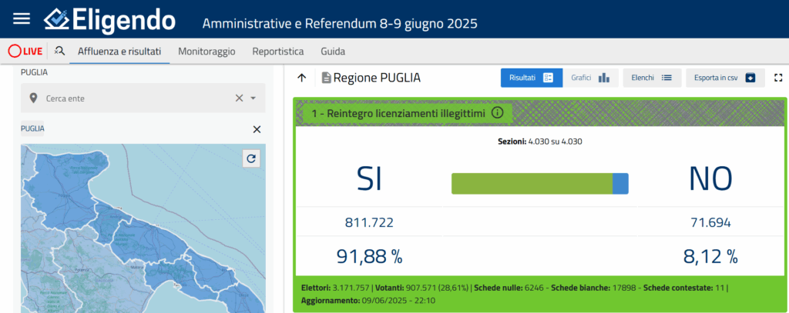
Task: Open the Reportistica tab
Action: tap(278, 52)
